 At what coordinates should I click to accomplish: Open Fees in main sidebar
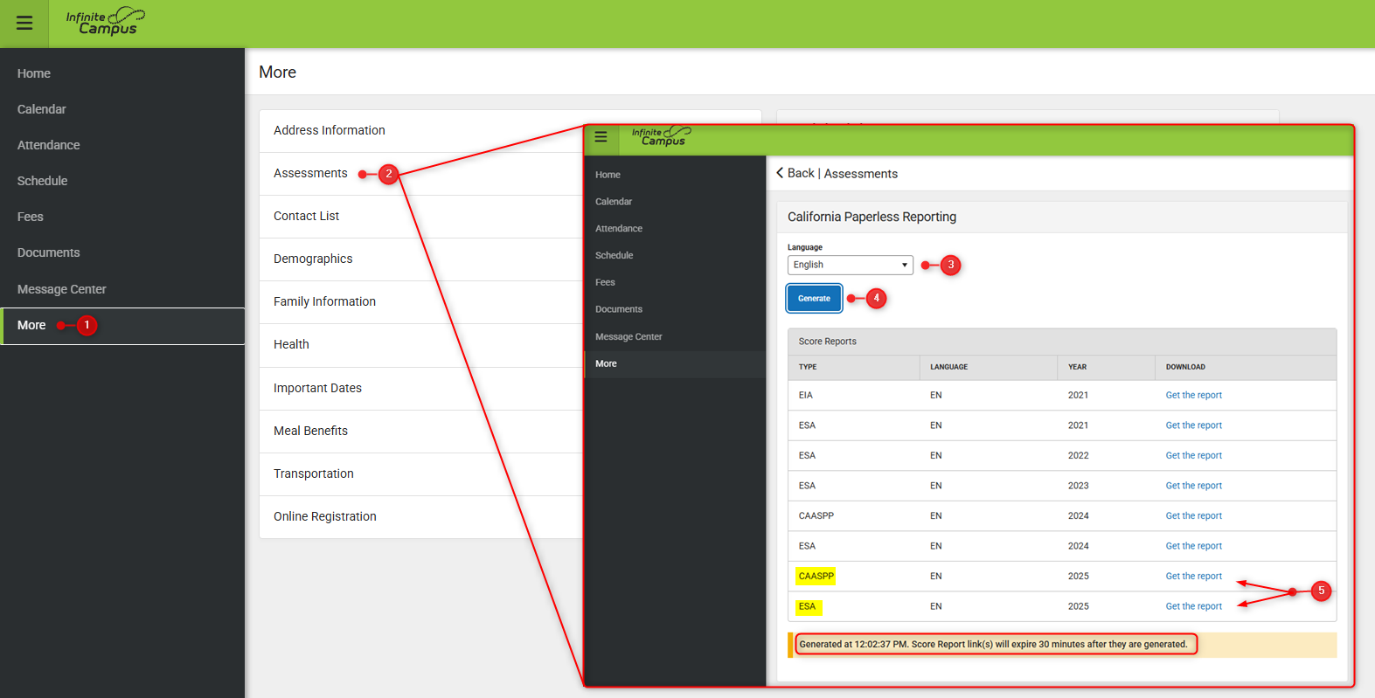(31, 217)
